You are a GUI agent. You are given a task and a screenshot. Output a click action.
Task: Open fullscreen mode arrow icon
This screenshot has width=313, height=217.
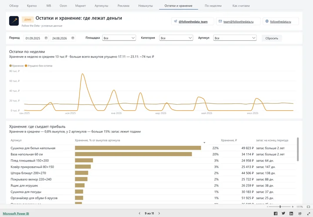coord(308,214)
